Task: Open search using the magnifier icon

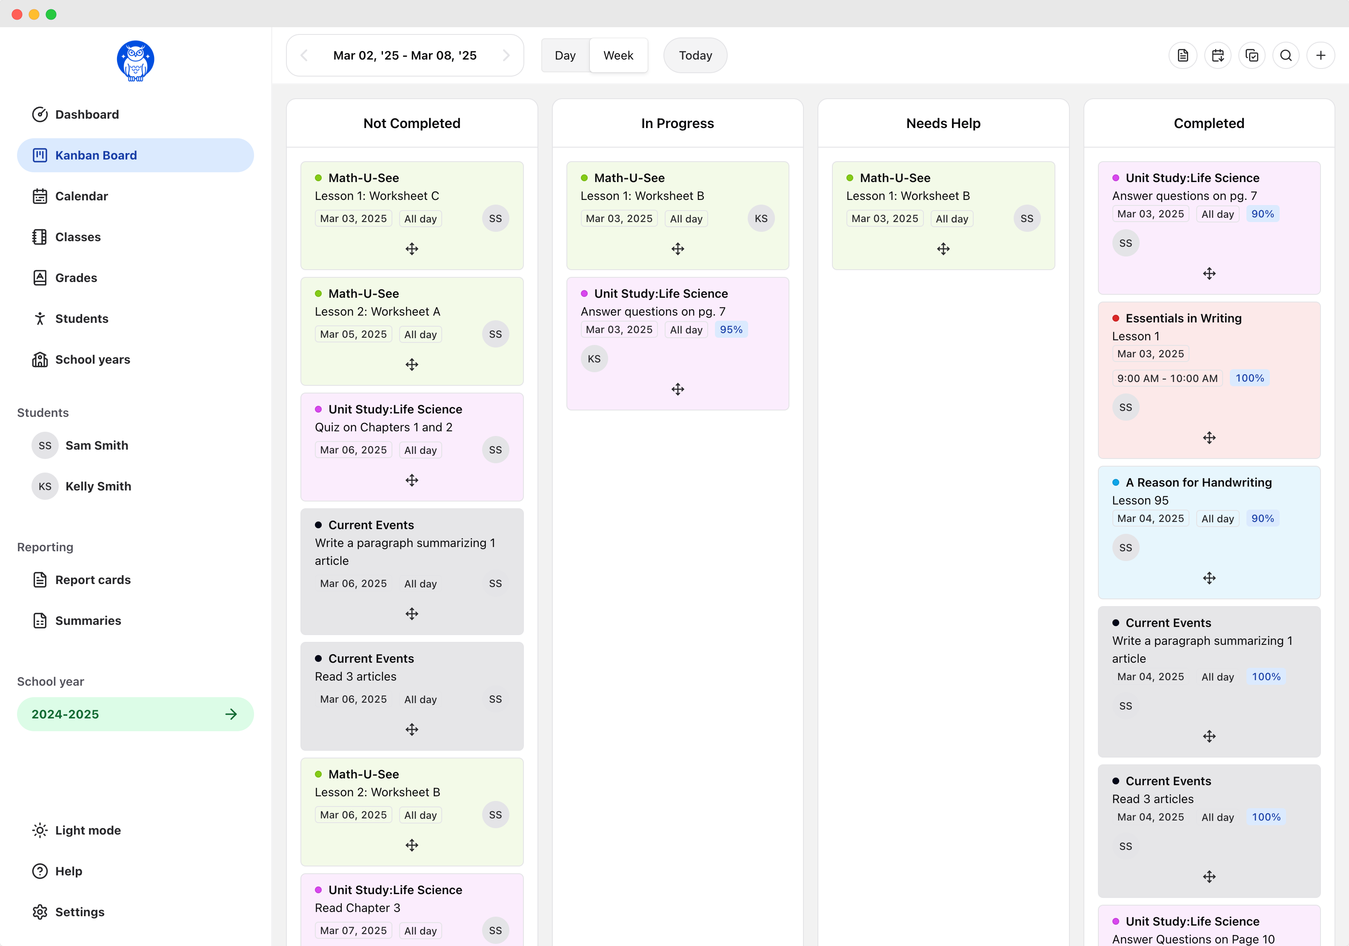Action: (x=1287, y=55)
